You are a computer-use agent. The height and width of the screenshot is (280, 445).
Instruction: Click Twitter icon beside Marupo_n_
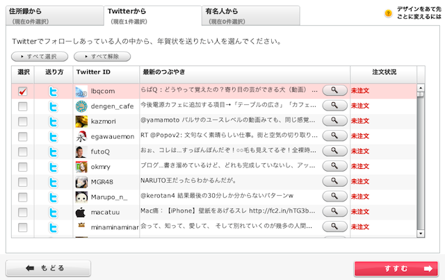[x=54, y=197]
